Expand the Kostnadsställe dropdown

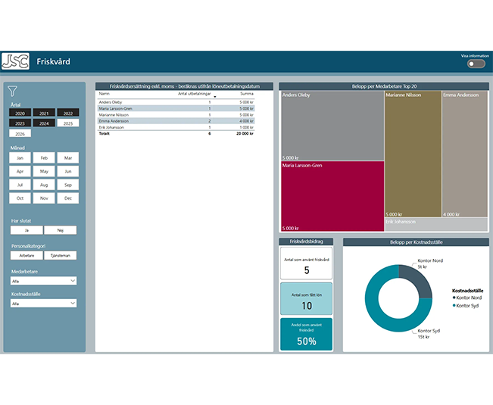point(43,304)
